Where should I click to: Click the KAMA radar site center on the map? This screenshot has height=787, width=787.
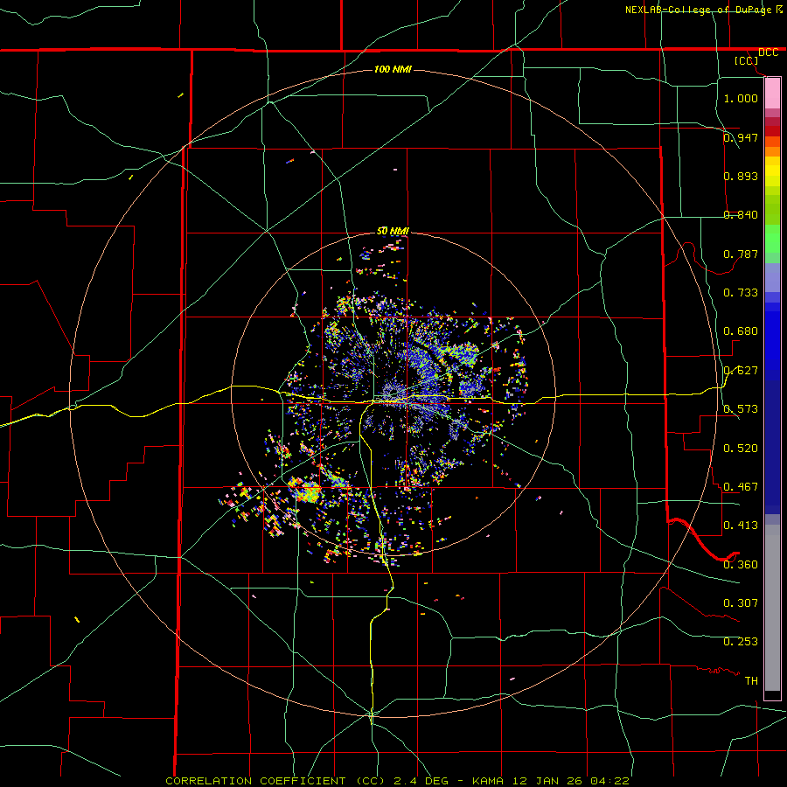pyautogui.click(x=394, y=394)
